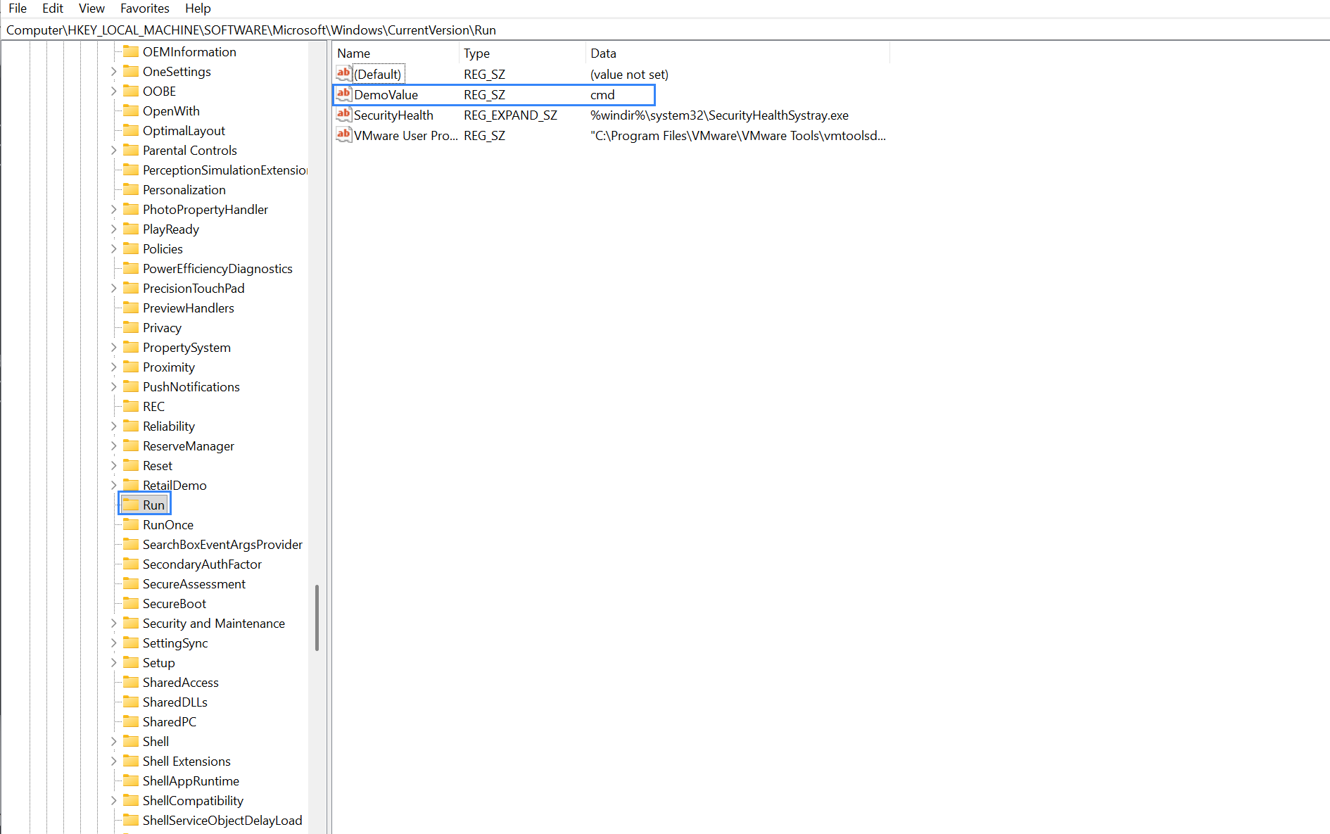Expand the Parental Controls key
The image size is (1330, 834).
click(x=114, y=150)
